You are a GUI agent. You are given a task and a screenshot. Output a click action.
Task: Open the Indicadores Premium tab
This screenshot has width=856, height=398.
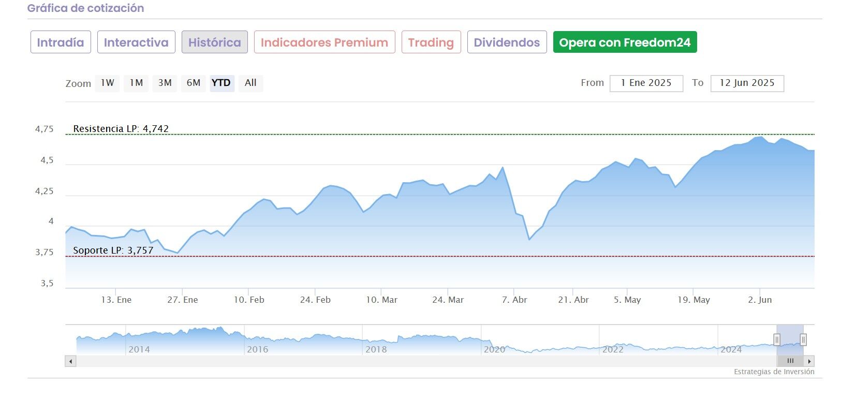coord(324,42)
